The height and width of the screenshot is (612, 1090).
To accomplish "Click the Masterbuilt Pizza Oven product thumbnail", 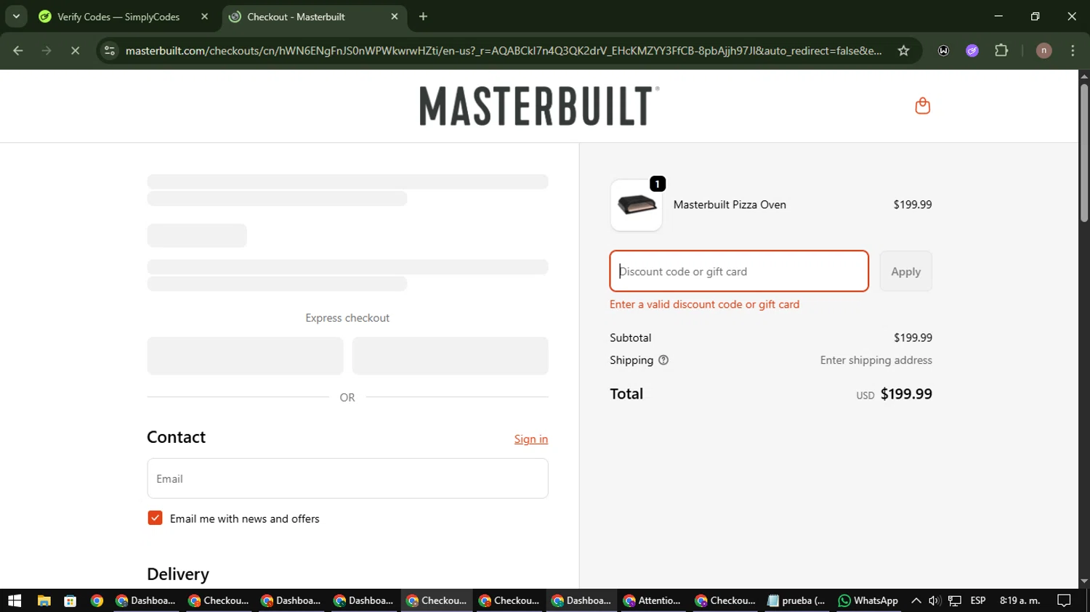I will pyautogui.click(x=637, y=205).
